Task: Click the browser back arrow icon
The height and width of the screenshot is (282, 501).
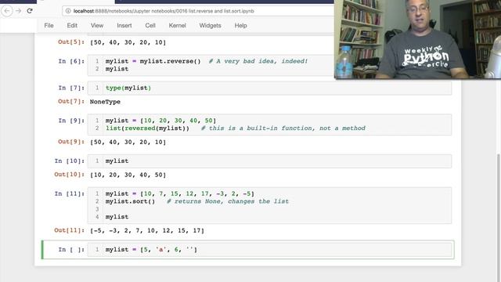Action: point(7,11)
